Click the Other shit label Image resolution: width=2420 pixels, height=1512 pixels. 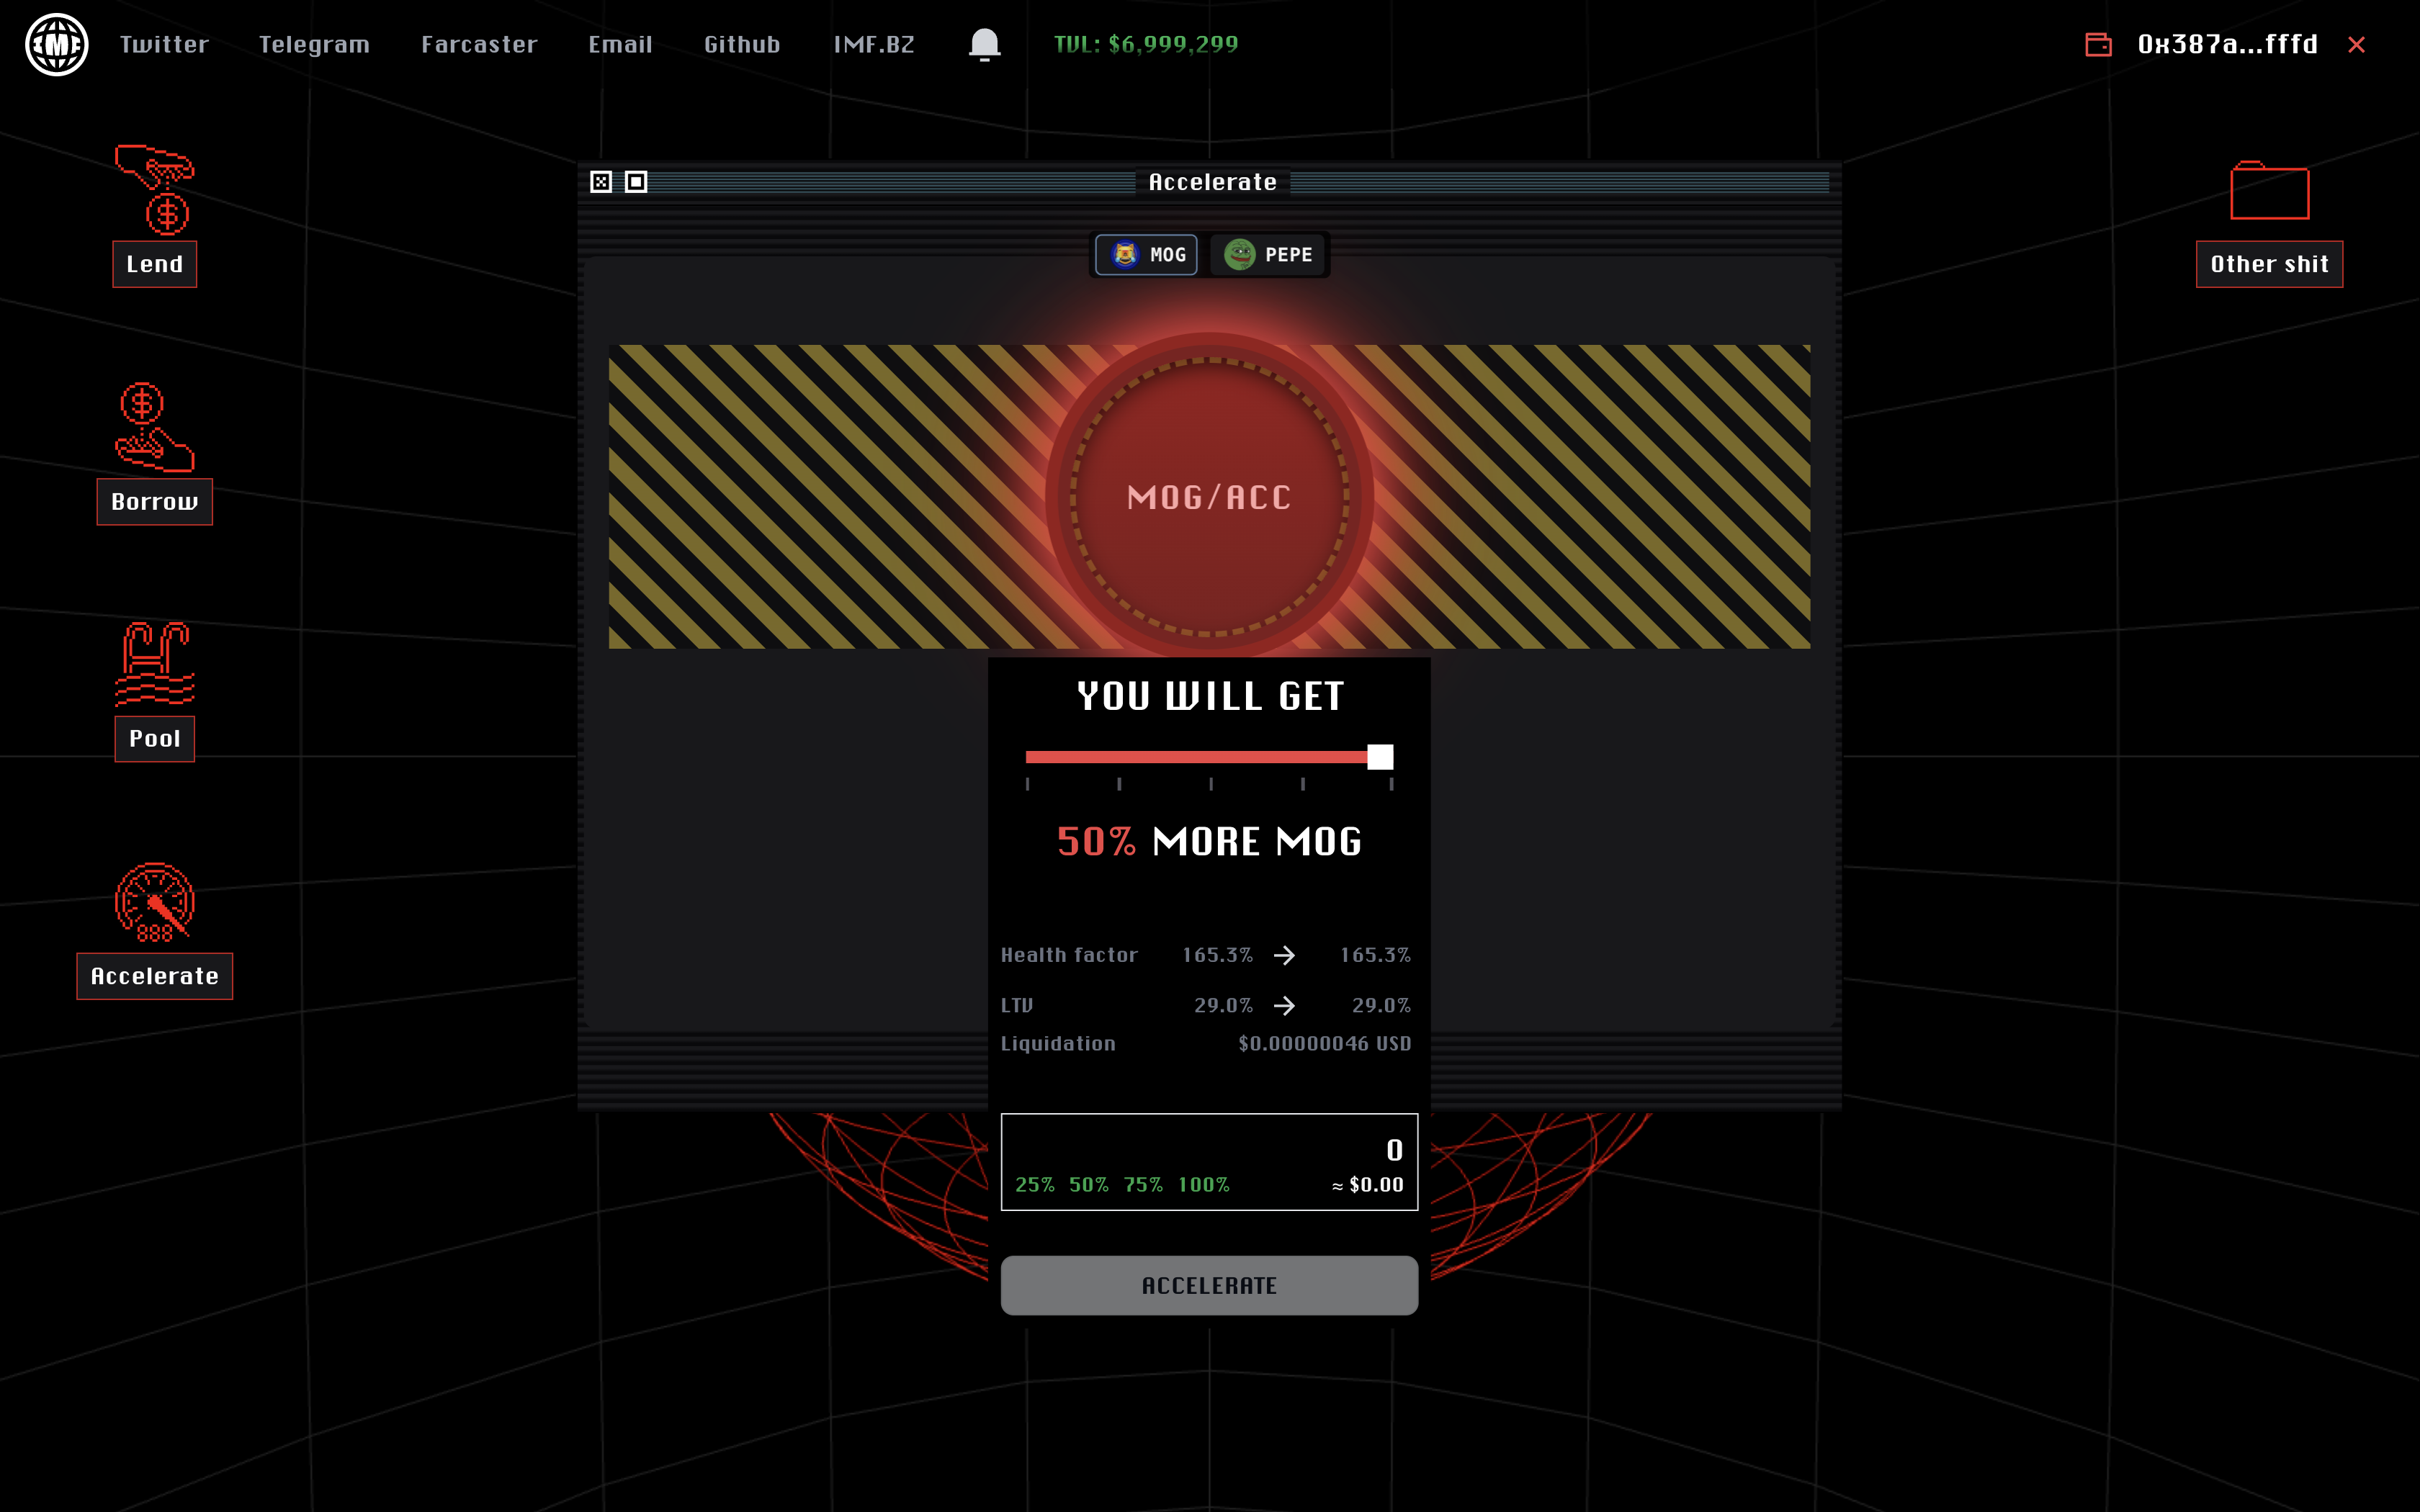pos(2269,264)
